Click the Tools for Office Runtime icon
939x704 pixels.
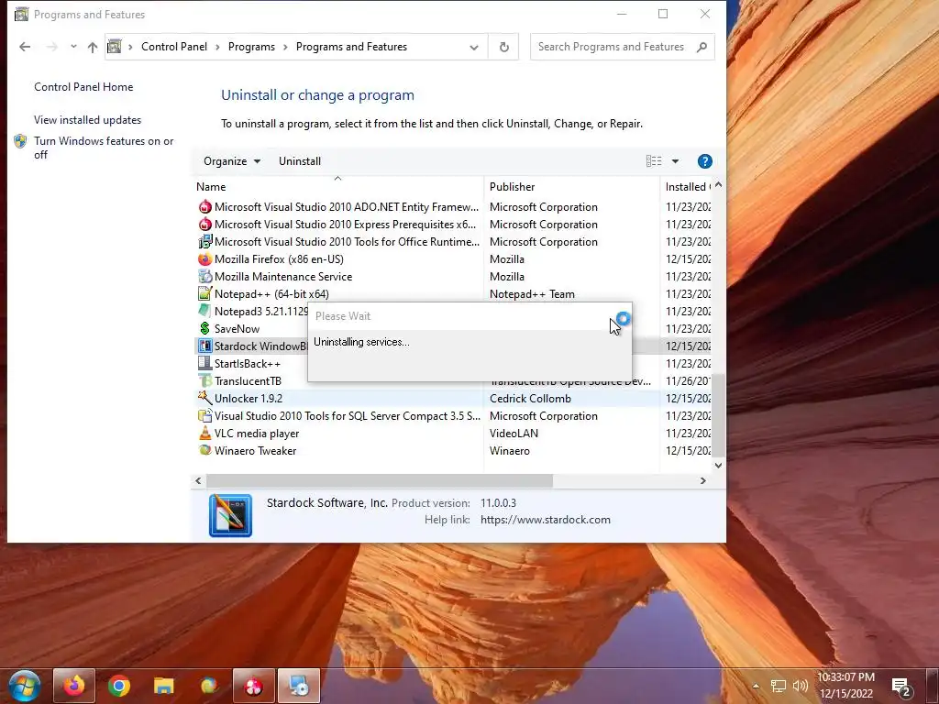204,242
